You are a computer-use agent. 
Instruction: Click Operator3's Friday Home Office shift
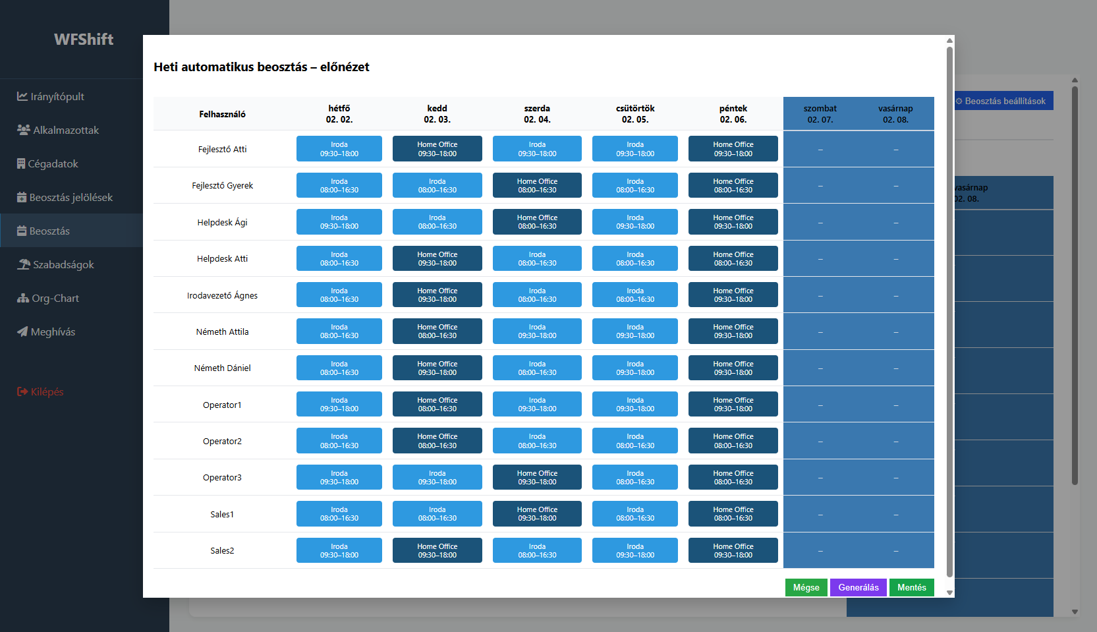tap(733, 477)
